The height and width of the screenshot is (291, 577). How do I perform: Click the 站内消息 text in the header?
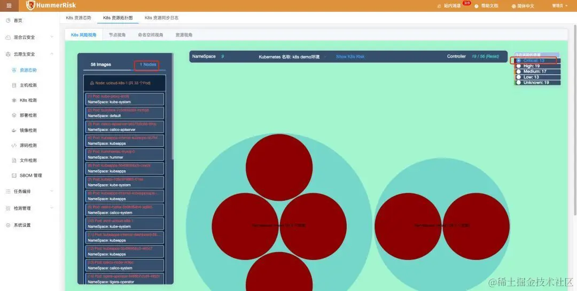pyautogui.click(x=452, y=6)
